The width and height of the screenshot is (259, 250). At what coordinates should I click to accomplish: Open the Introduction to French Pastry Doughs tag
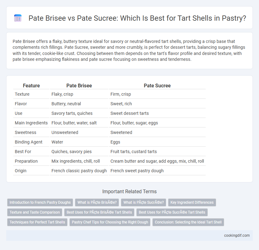coord(40,202)
